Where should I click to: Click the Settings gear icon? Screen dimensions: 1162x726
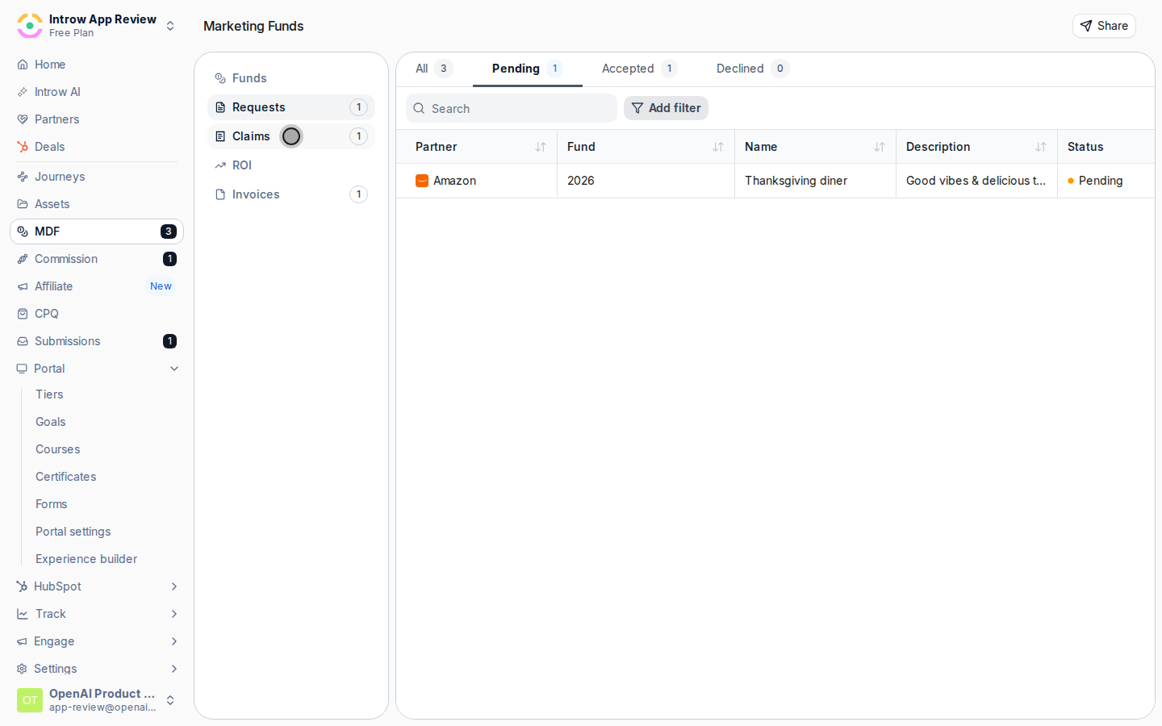click(x=22, y=669)
